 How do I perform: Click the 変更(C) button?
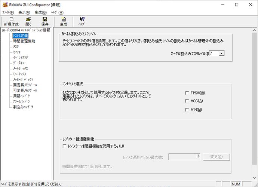point(216,157)
